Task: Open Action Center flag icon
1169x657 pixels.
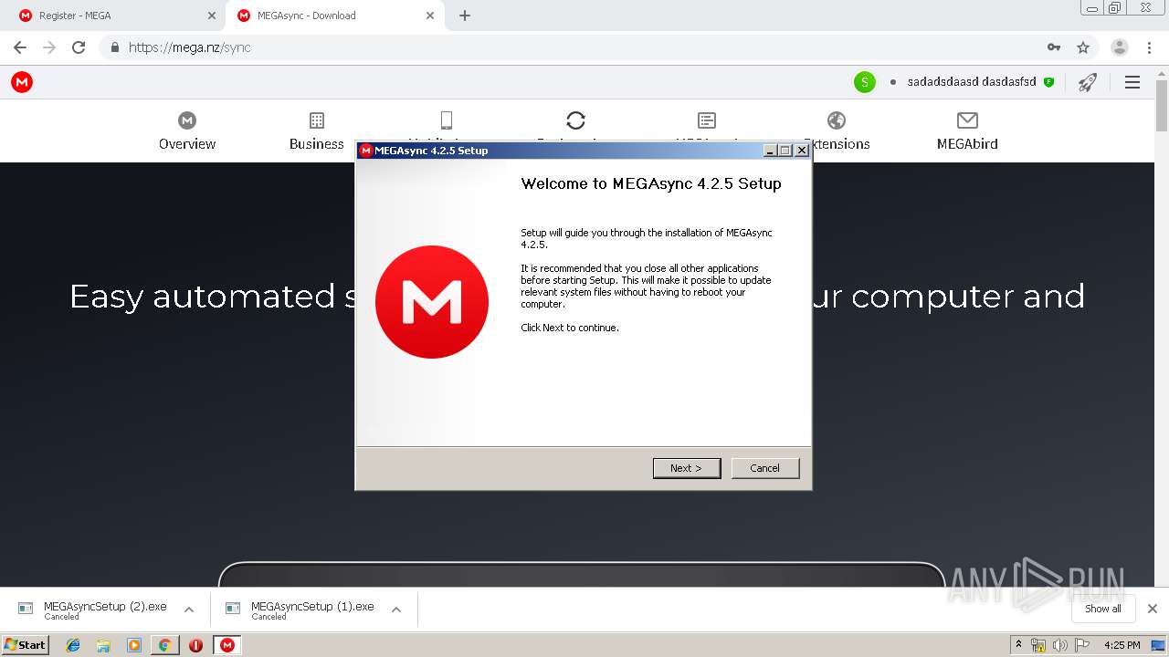Action: tap(1082, 645)
